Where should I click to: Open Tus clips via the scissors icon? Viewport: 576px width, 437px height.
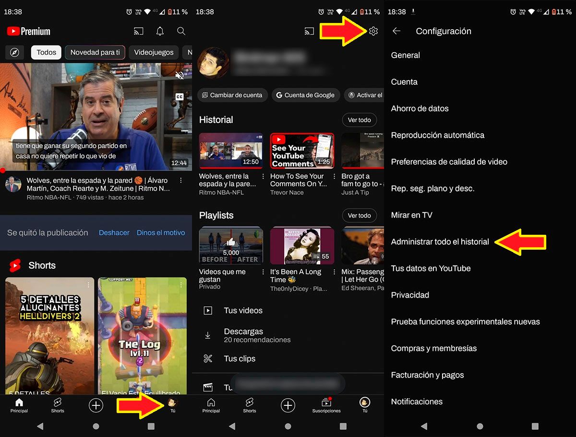pyautogui.click(x=207, y=358)
